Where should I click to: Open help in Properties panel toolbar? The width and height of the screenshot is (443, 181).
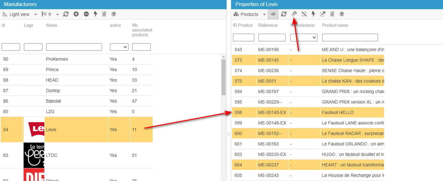342,14
